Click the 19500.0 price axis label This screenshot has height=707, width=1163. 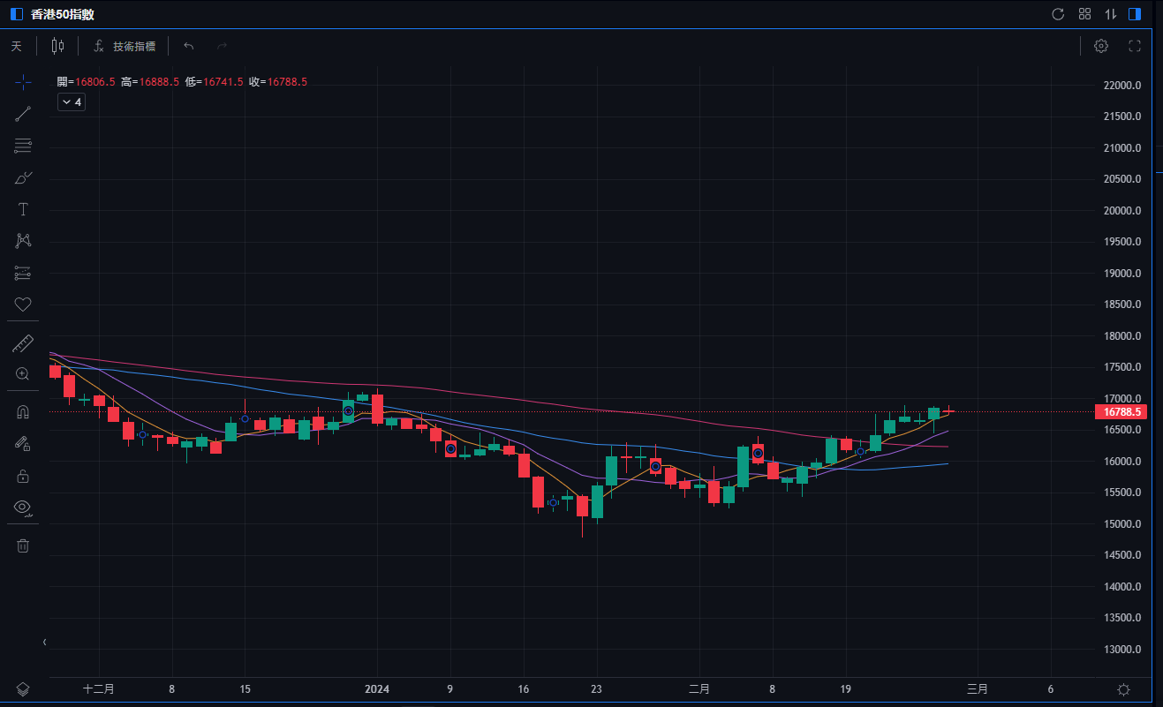(1121, 242)
